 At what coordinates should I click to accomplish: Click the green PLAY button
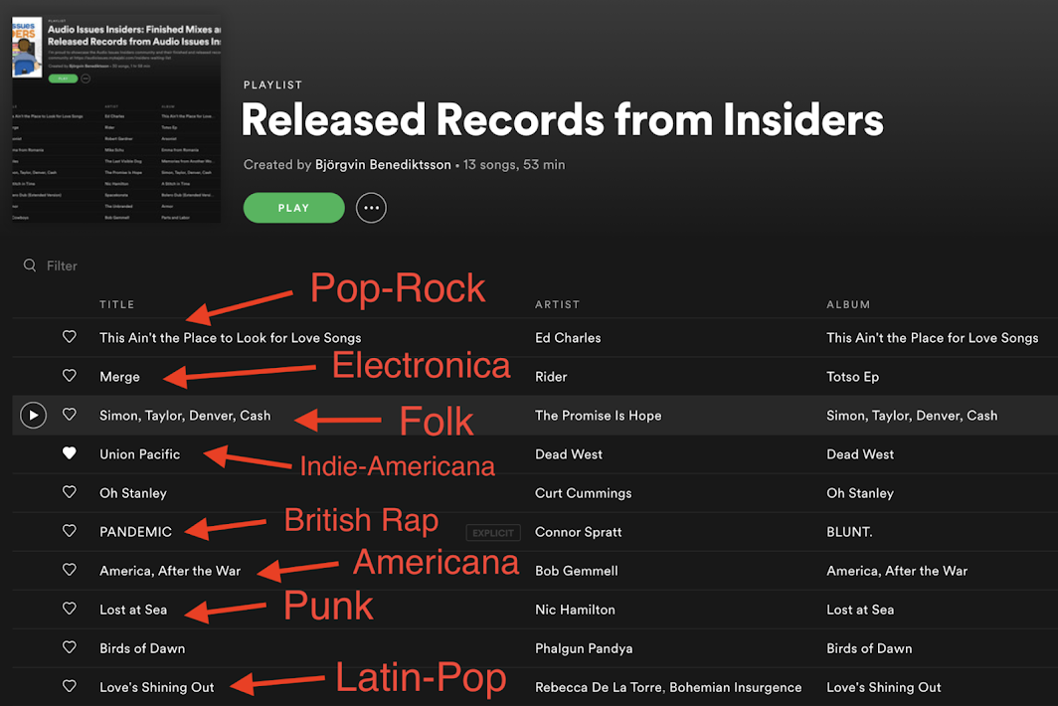293,208
